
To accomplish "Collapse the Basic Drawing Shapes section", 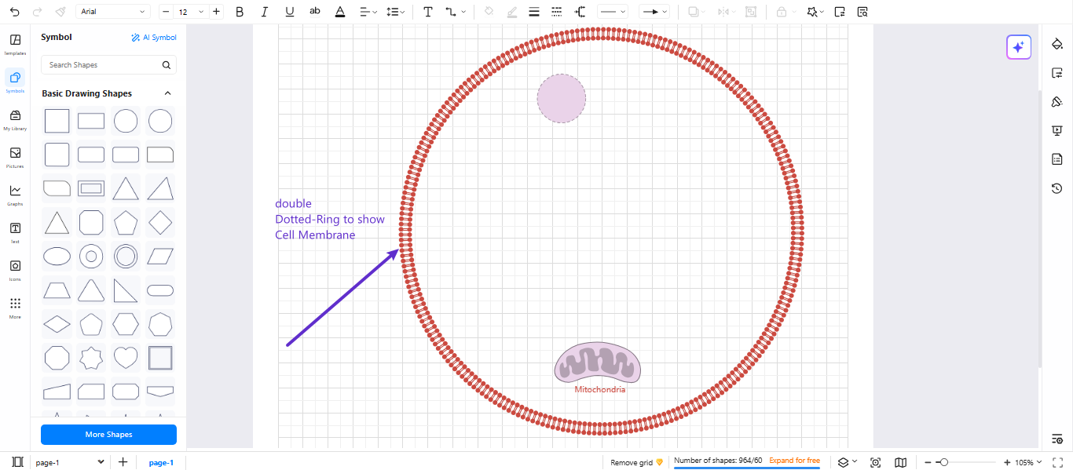I will [x=167, y=93].
